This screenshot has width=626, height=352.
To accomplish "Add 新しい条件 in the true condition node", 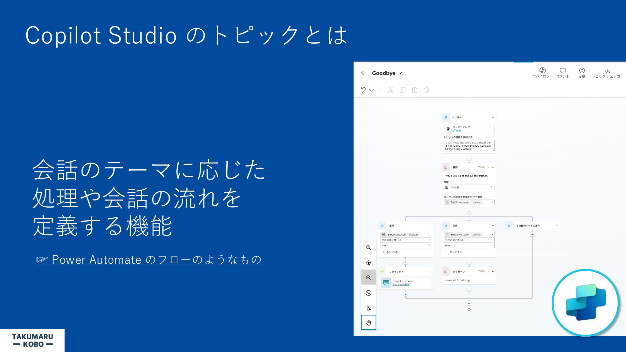I will [x=390, y=252].
